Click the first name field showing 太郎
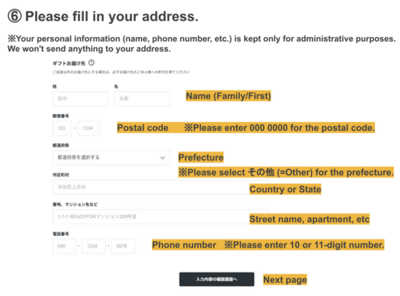This screenshot has width=400, height=296. (x=142, y=99)
